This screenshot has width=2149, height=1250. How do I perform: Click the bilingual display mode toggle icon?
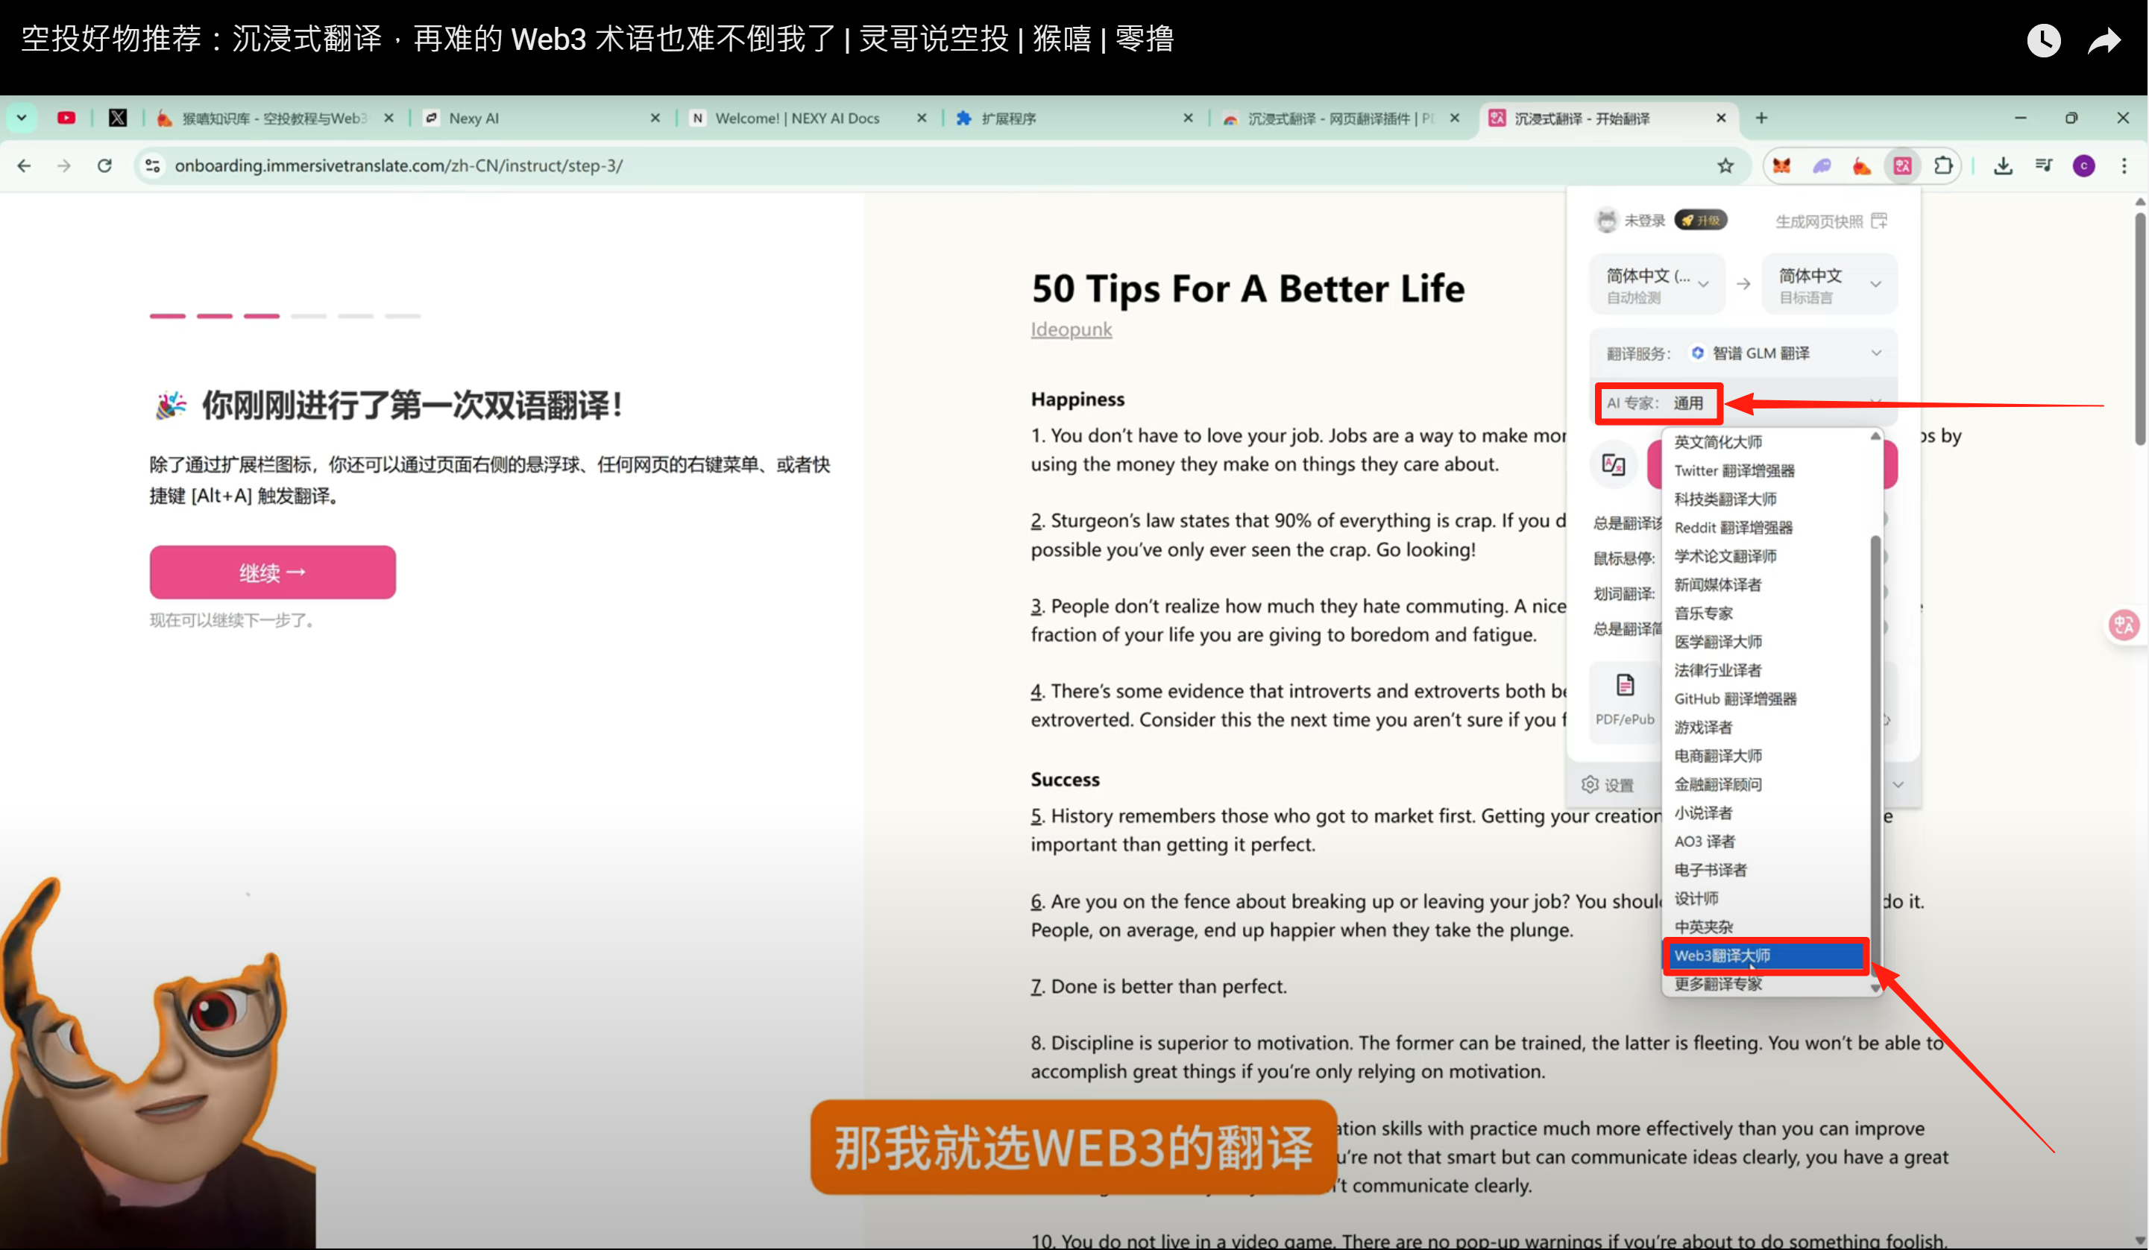pyautogui.click(x=1614, y=464)
